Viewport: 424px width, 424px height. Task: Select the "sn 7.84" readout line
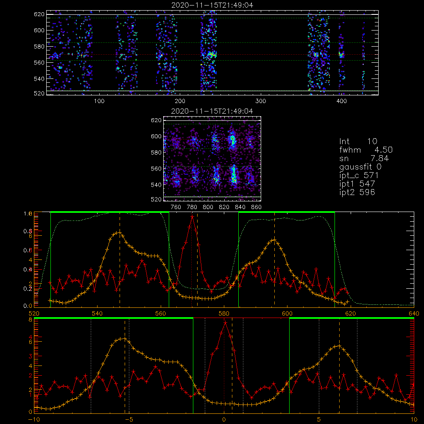click(x=364, y=158)
